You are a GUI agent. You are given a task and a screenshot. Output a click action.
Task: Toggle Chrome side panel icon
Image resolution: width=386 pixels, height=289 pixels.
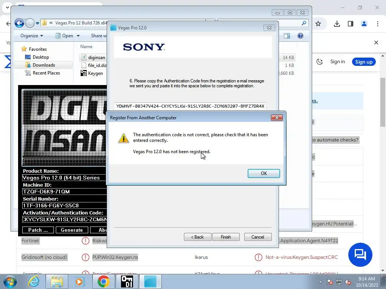(x=351, y=24)
